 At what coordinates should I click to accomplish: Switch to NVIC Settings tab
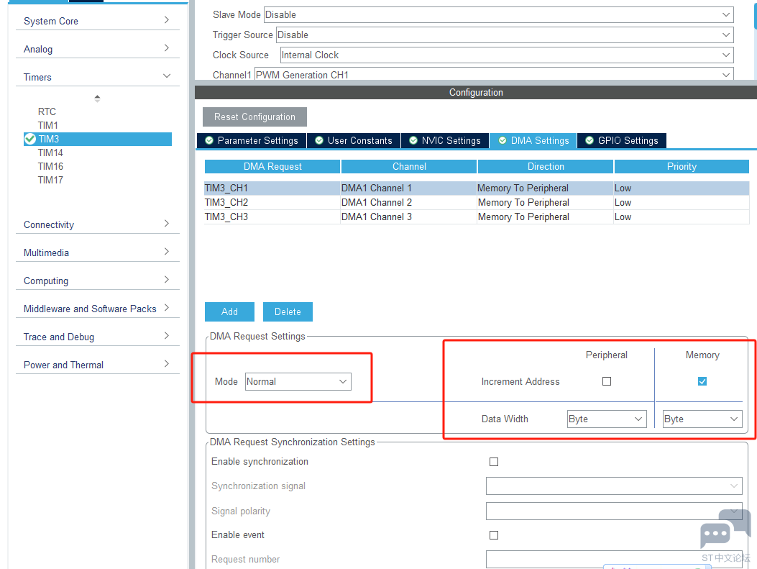(445, 140)
